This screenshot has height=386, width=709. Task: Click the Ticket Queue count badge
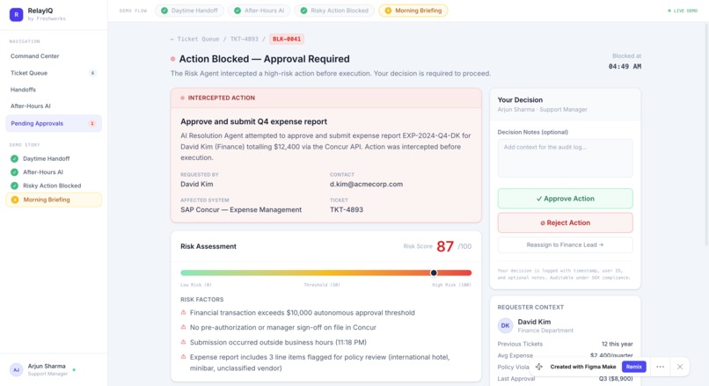pos(92,73)
